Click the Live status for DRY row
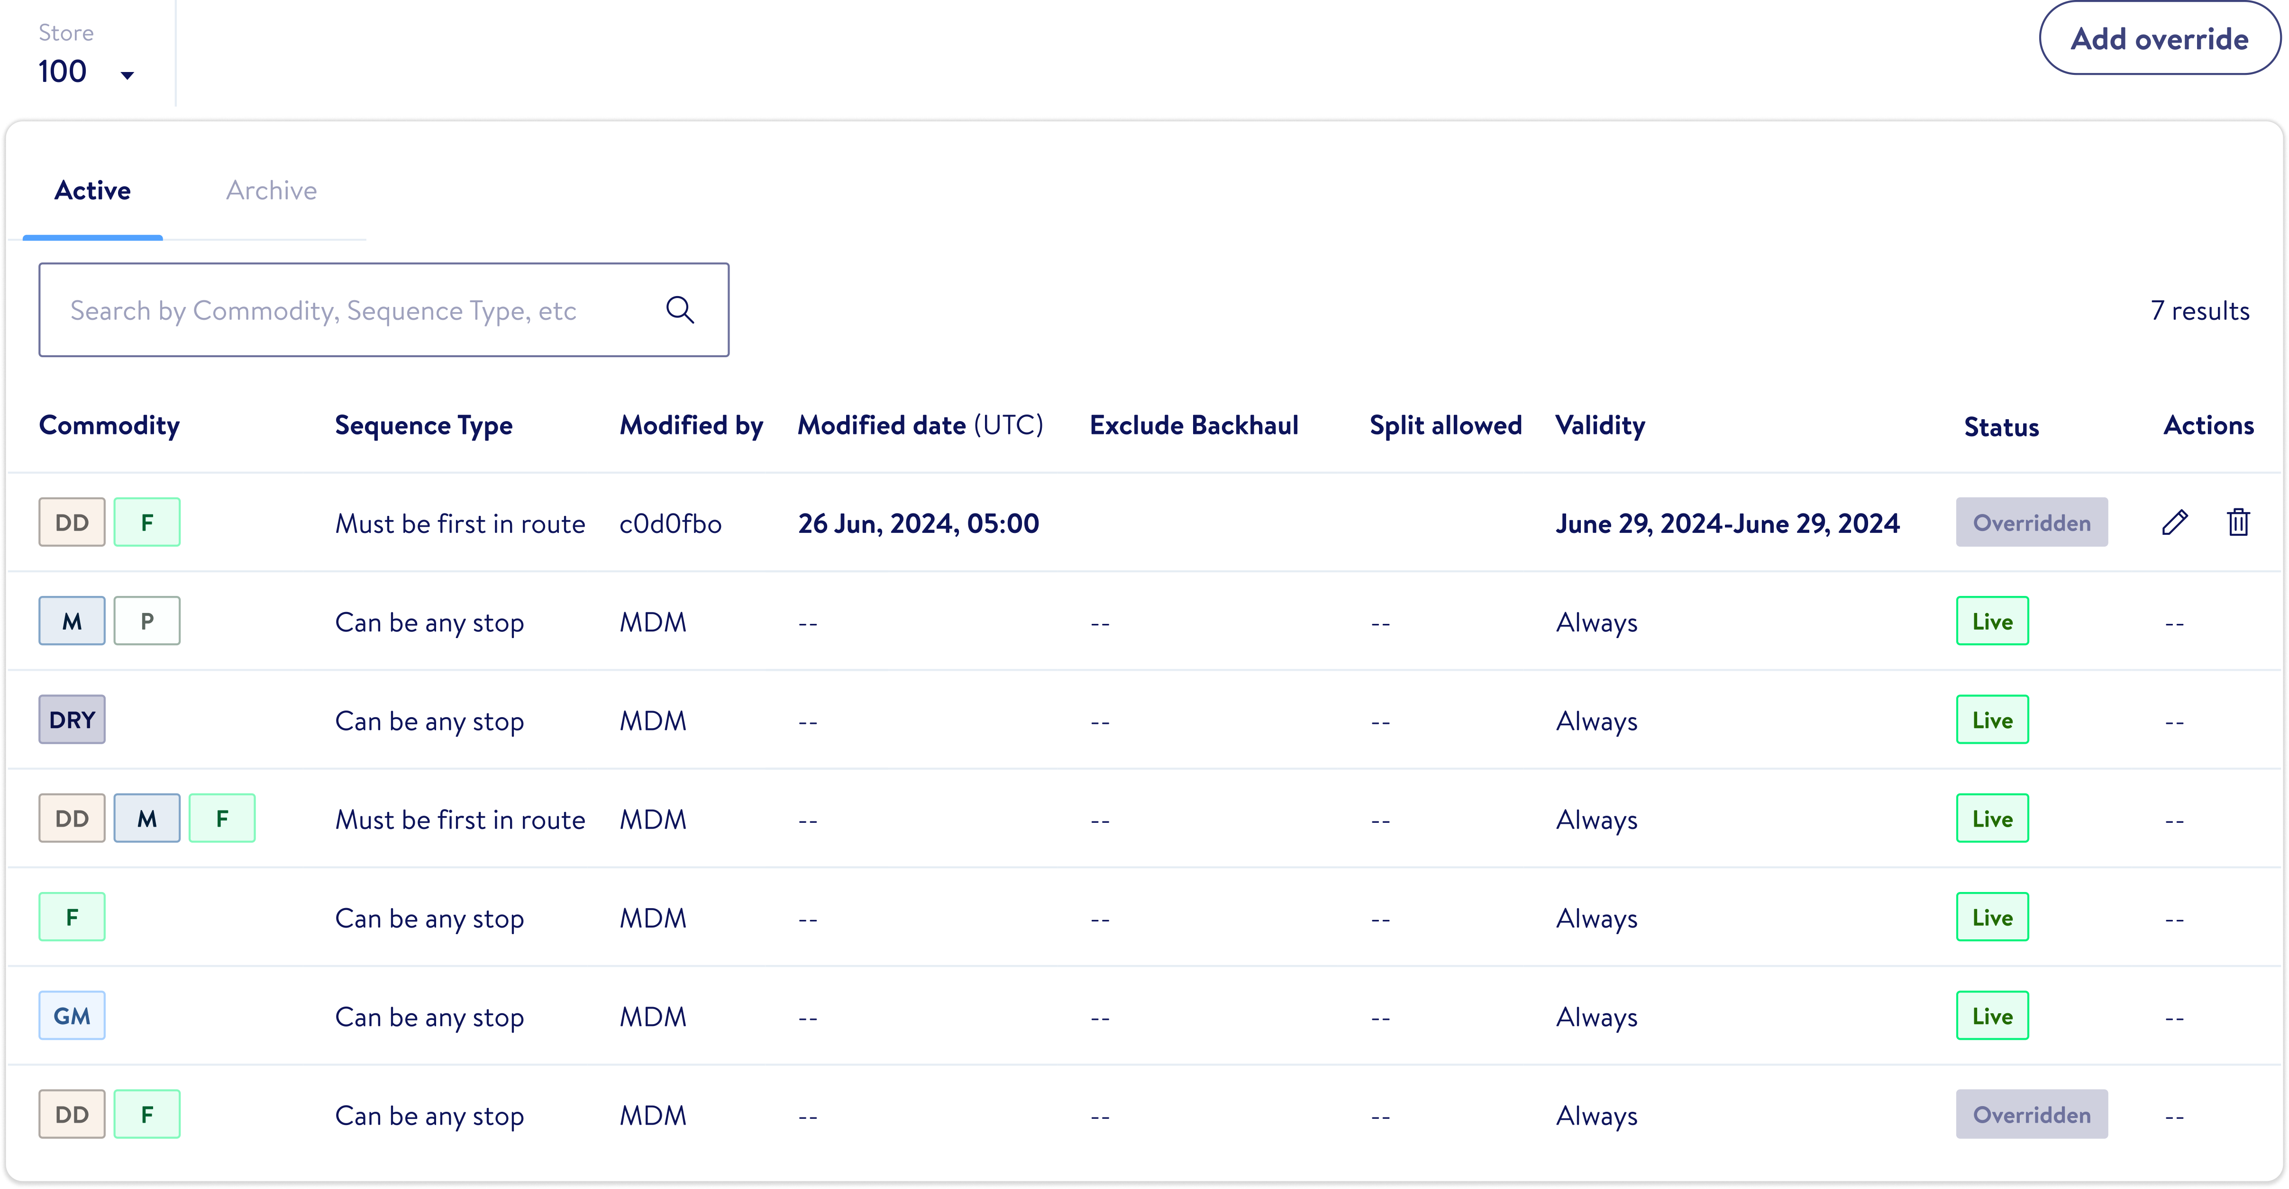 click(1992, 719)
